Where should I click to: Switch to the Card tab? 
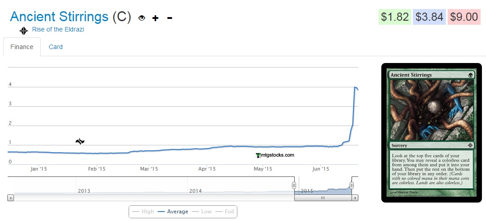(x=56, y=47)
